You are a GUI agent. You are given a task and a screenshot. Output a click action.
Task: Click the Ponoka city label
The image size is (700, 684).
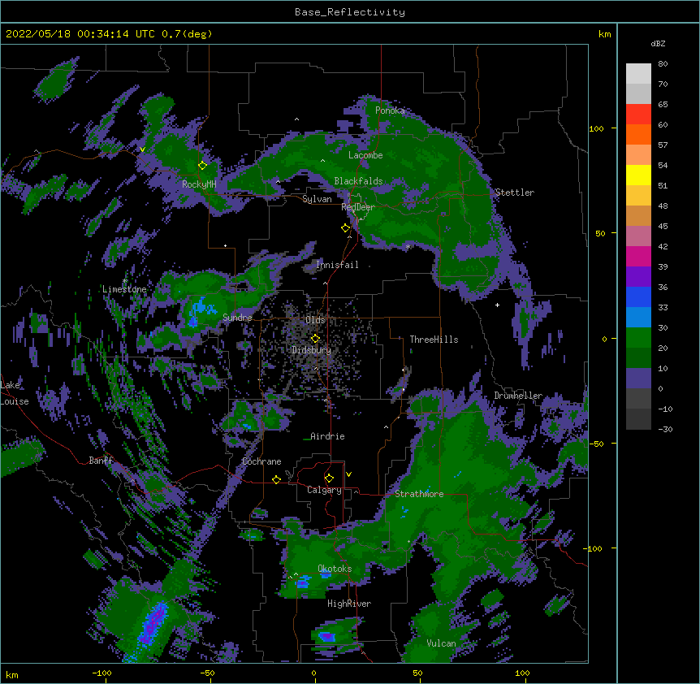[x=390, y=110]
